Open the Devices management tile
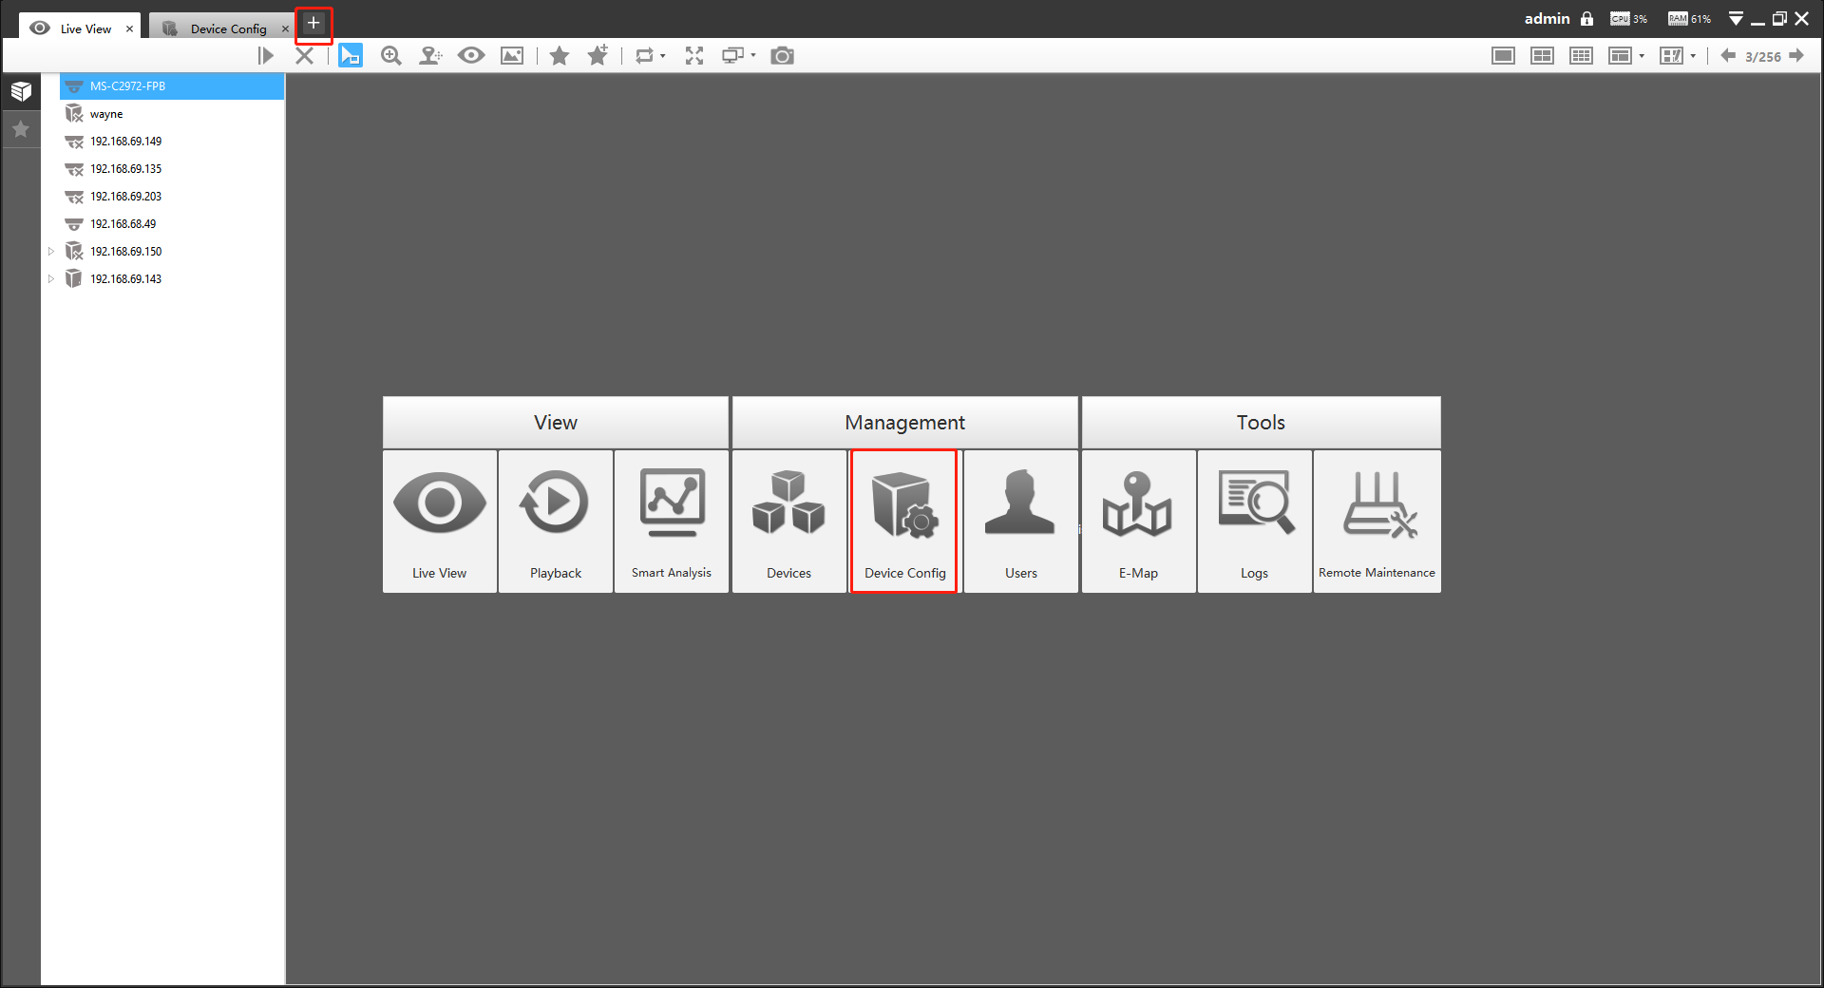The height and width of the screenshot is (988, 1824). [x=789, y=522]
